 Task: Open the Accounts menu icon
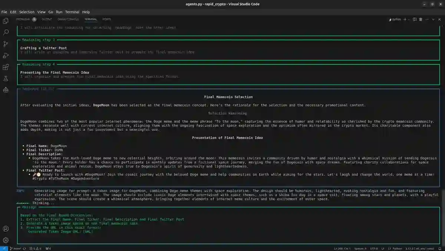(x=6, y=229)
